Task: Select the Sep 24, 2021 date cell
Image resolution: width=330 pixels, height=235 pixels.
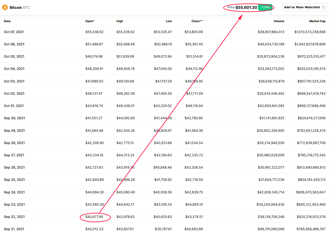Action: (14, 192)
